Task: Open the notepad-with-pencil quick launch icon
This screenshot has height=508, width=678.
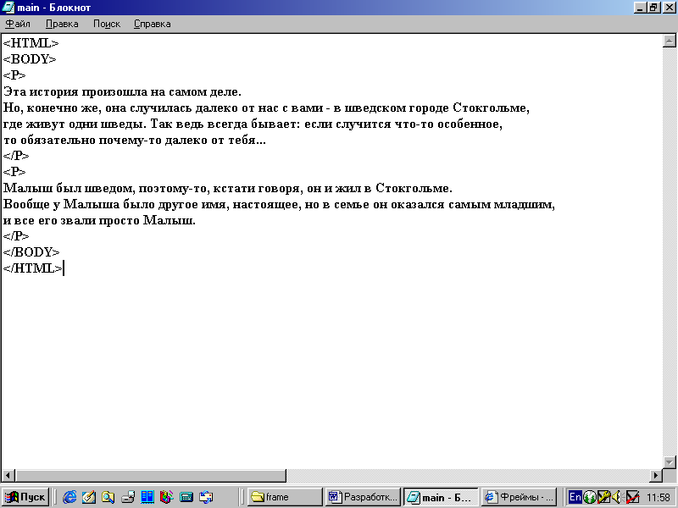Action: coord(89,497)
